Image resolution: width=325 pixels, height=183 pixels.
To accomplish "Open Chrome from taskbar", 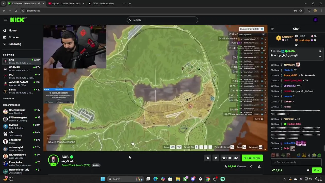I will coord(208,179).
